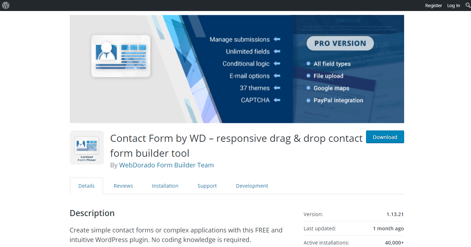Image resolution: width=471 pixels, height=247 pixels.
Task: Click 'Google maps' text in banner
Action: [331, 88]
